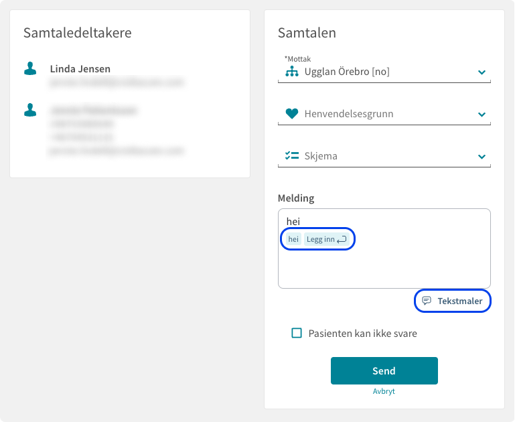Click the checklist icon beside Skjema

(x=292, y=155)
